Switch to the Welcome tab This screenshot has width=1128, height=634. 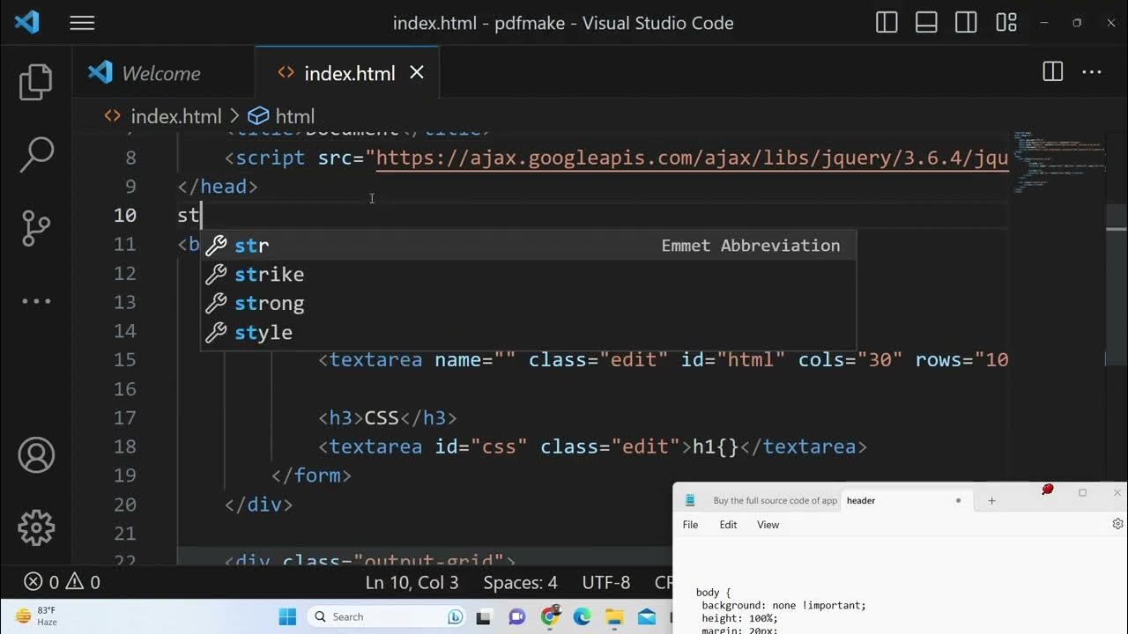(x=160, y=73)
